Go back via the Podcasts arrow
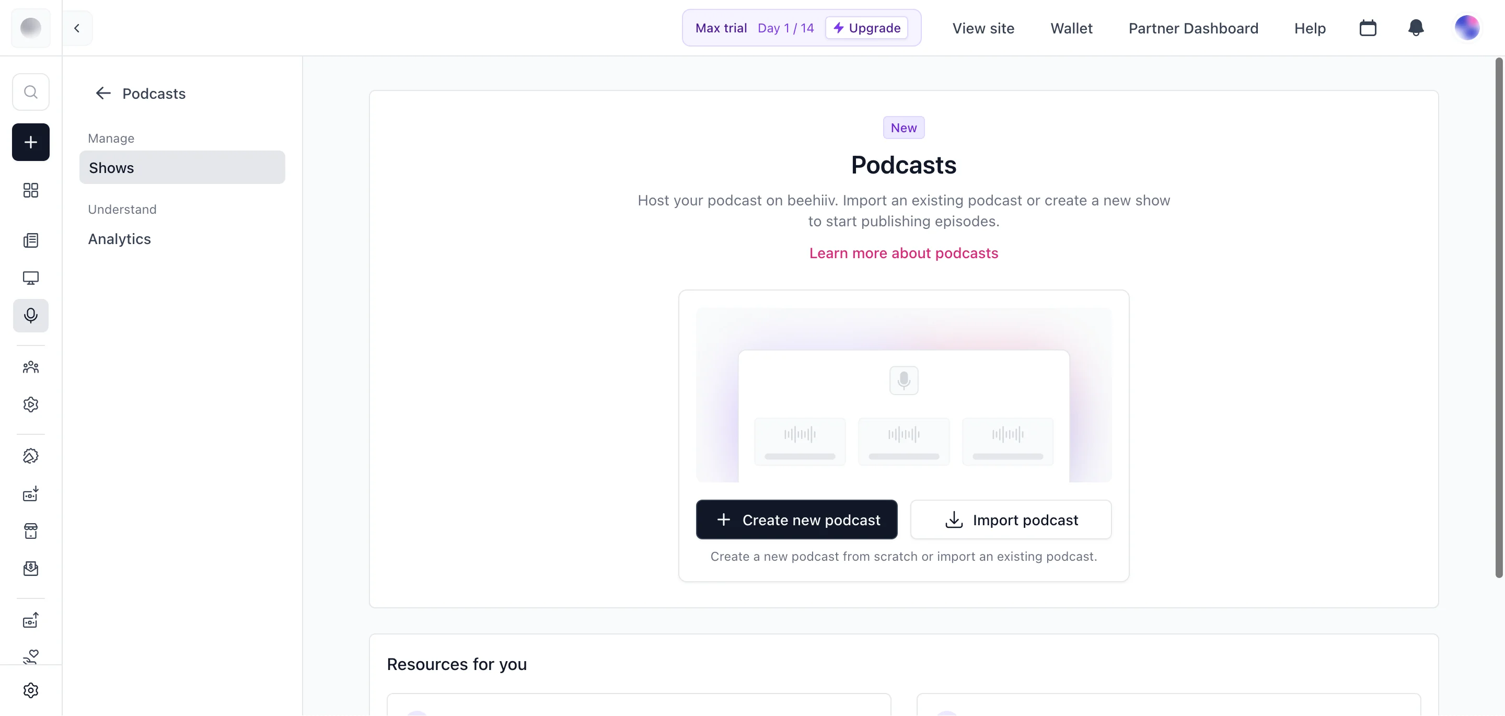The width and height of the screenshot is (1505, 716). (103, 93)
